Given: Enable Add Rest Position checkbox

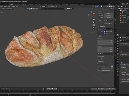Looking at the screenshot, I should 121,65.
